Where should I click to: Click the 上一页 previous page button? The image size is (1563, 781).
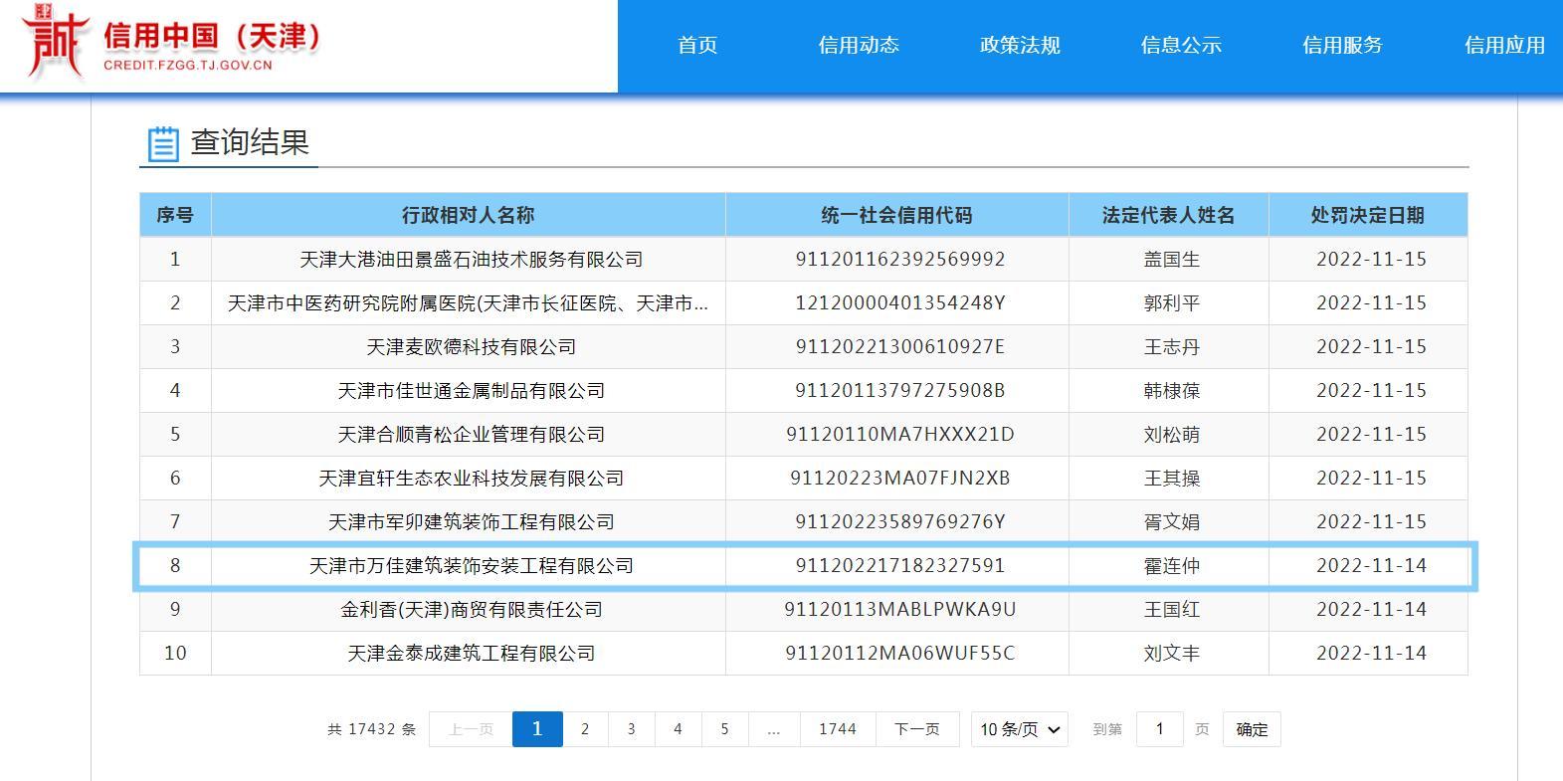coord(471,729)
